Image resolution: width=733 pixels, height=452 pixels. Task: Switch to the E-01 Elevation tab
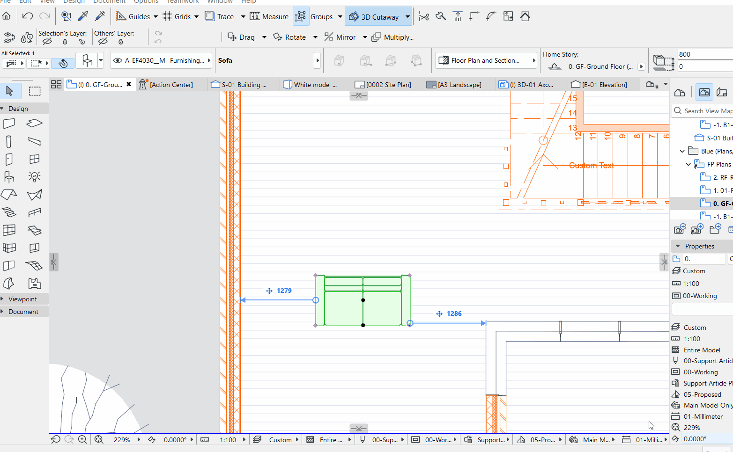[x=600, y=85]
